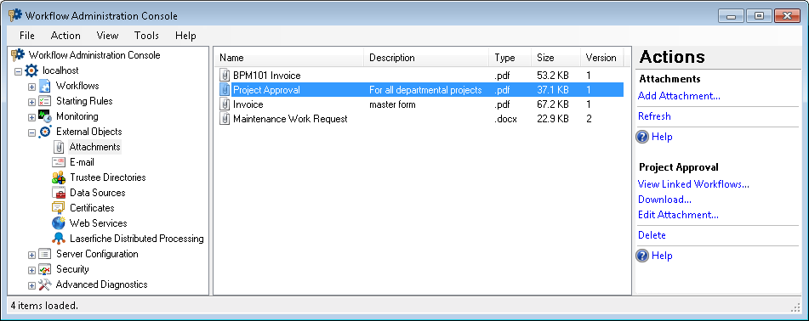
Task: Select the BPM101 Invoice attachment name
Action: pyautogui.click(x=267, y=76)
